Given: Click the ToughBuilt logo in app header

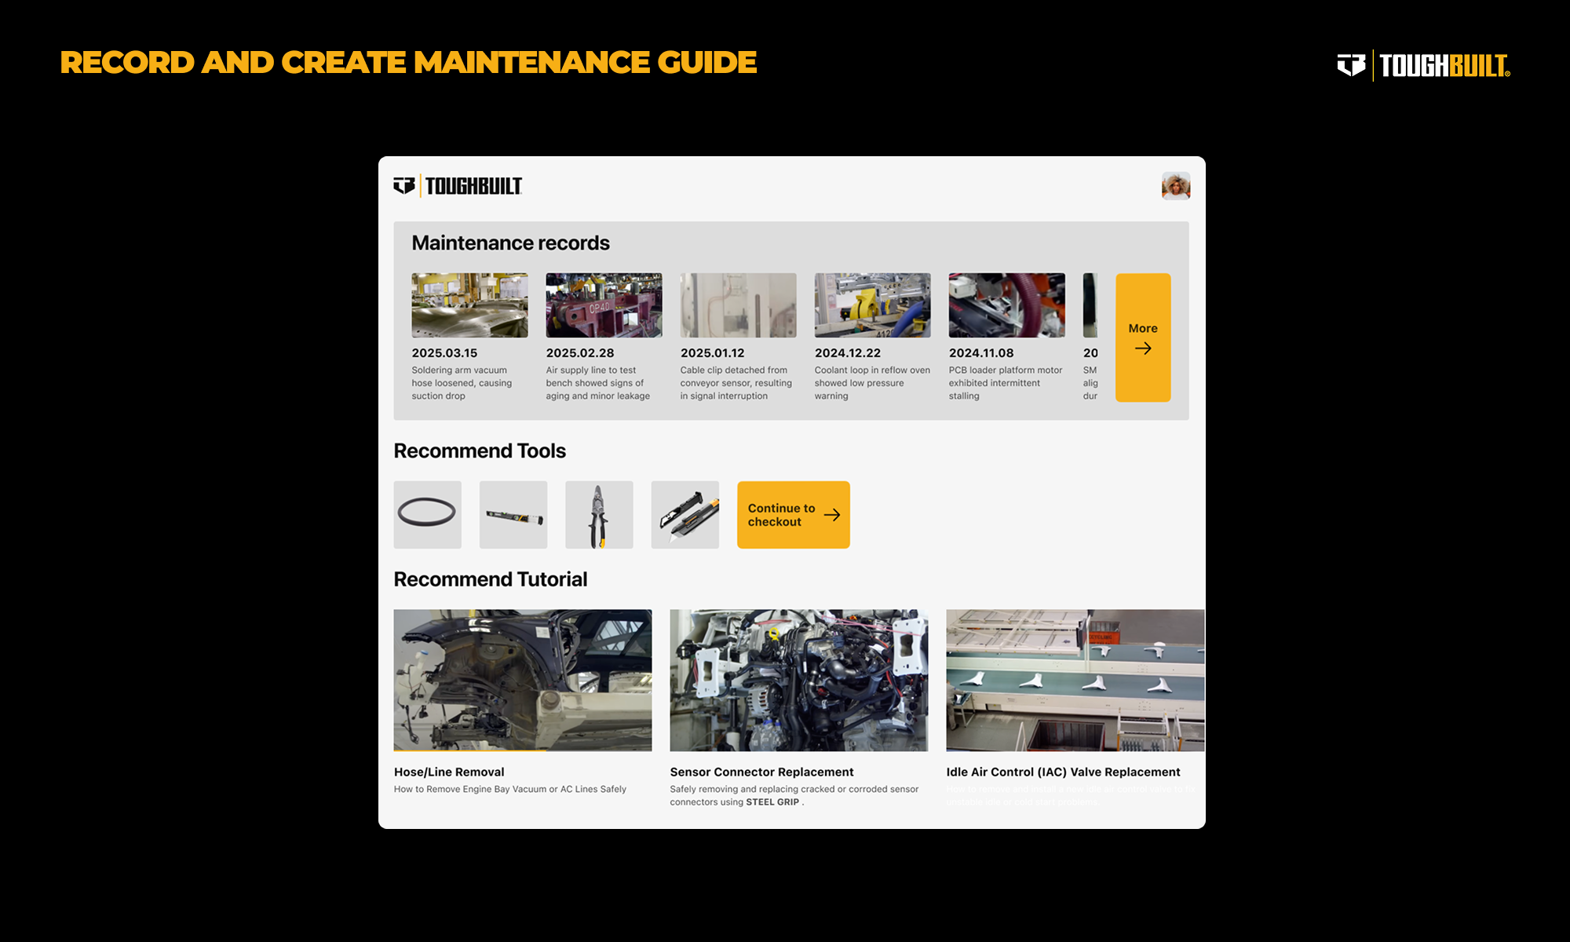Looking at the screenshot, I should [458, 186].
